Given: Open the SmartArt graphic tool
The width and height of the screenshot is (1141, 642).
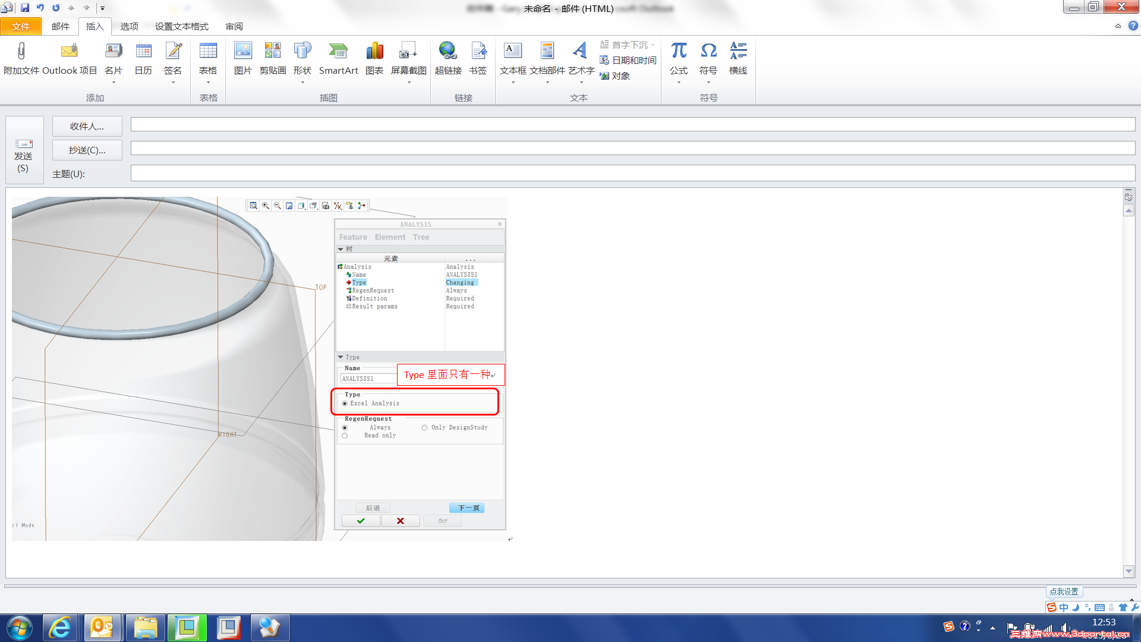Looking at the screenshot, I should (338, 52).
